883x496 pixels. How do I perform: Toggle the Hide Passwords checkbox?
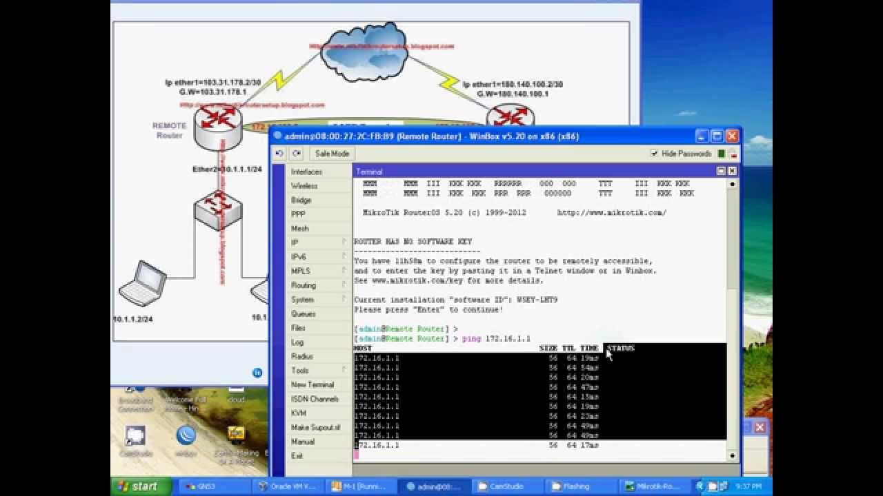click(654, 154)
